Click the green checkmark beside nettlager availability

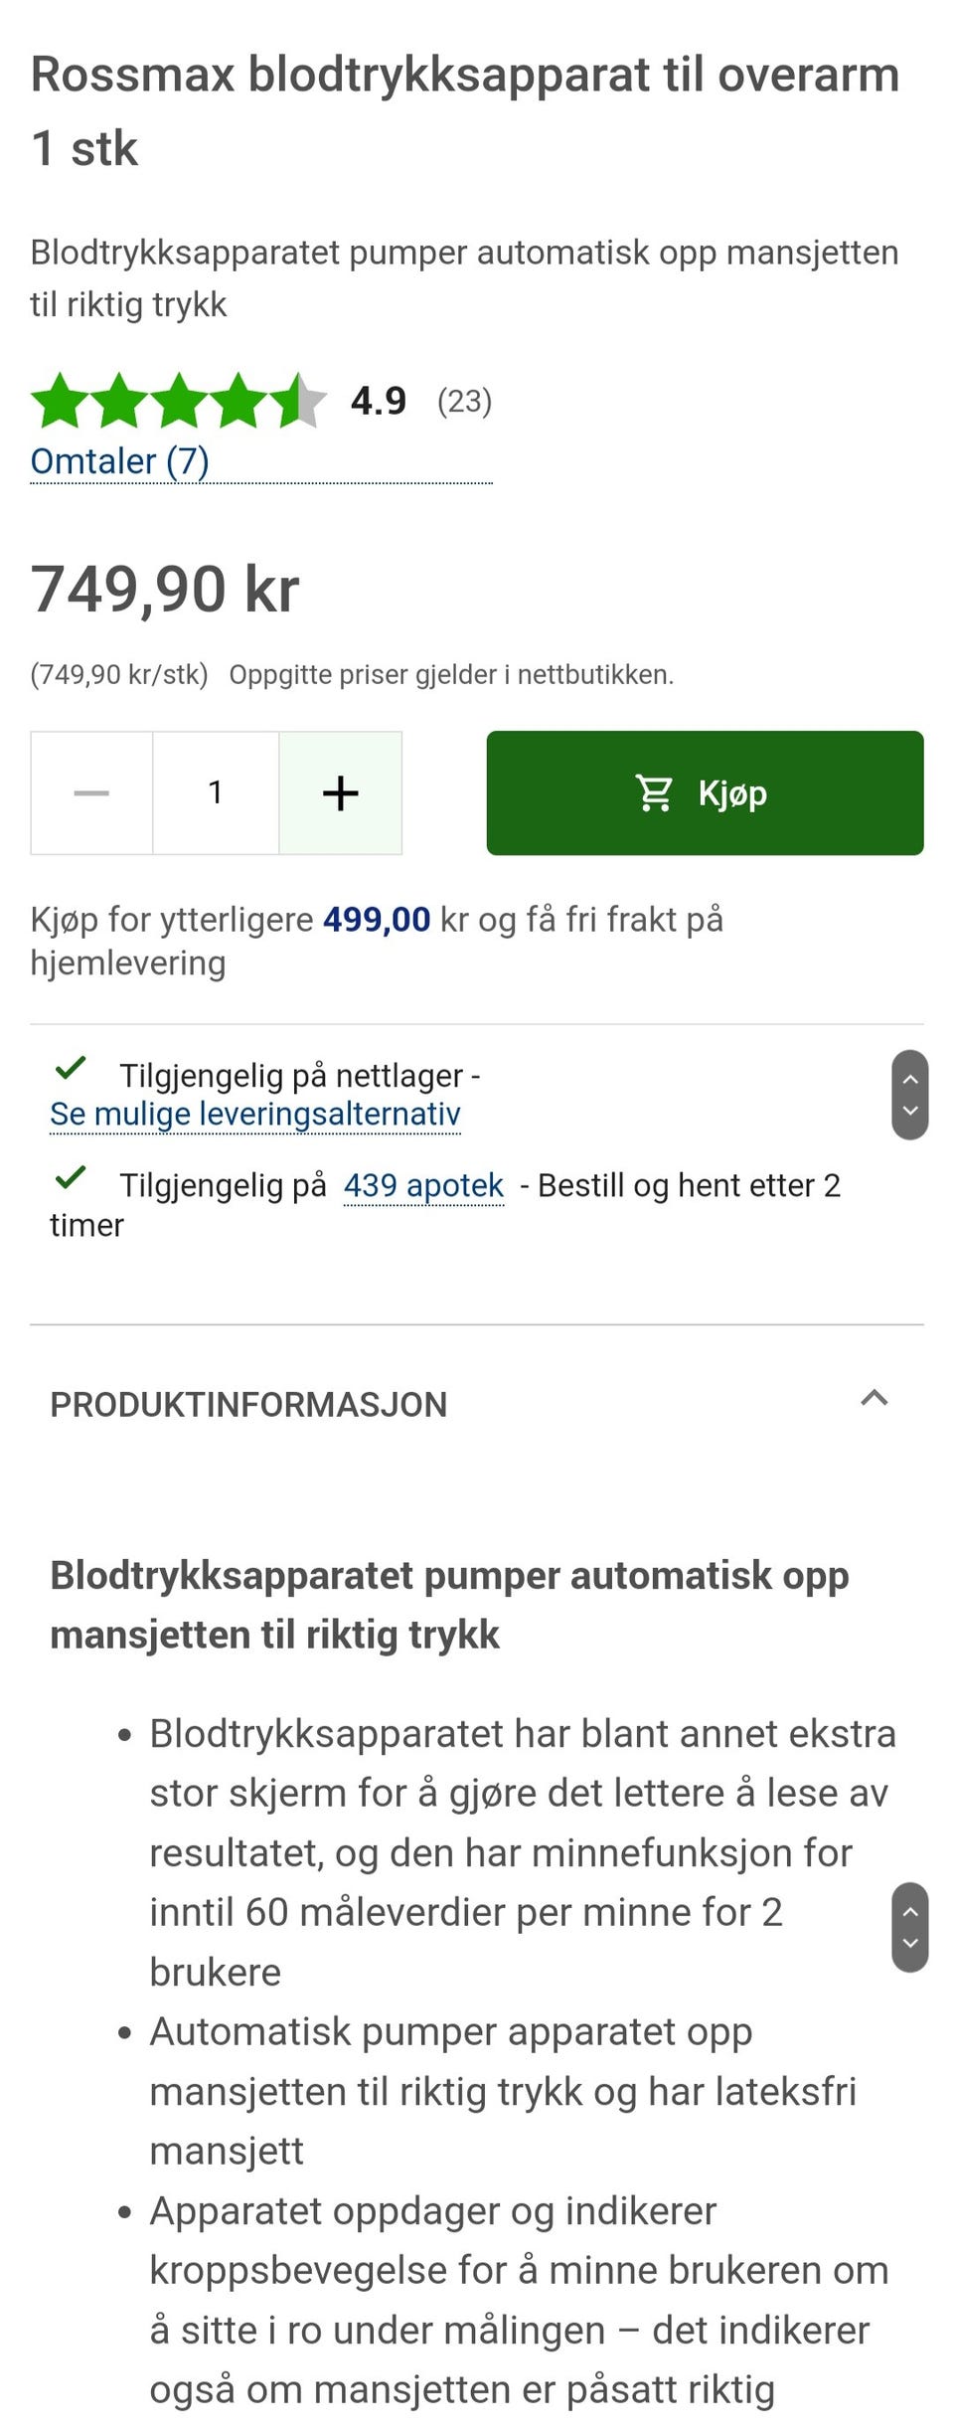point(71,1068)
